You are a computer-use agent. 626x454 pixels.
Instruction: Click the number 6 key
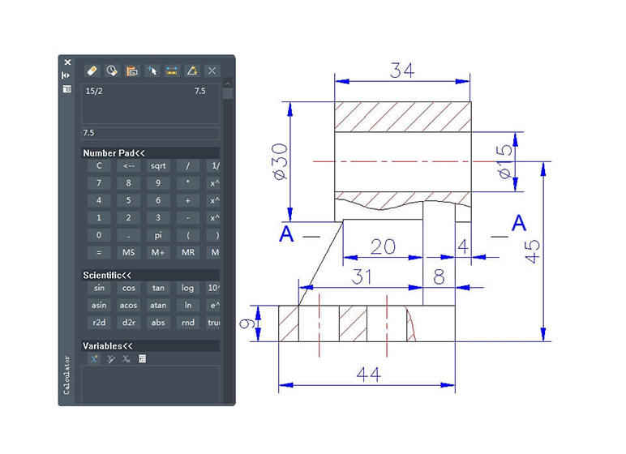pos(158,200)
